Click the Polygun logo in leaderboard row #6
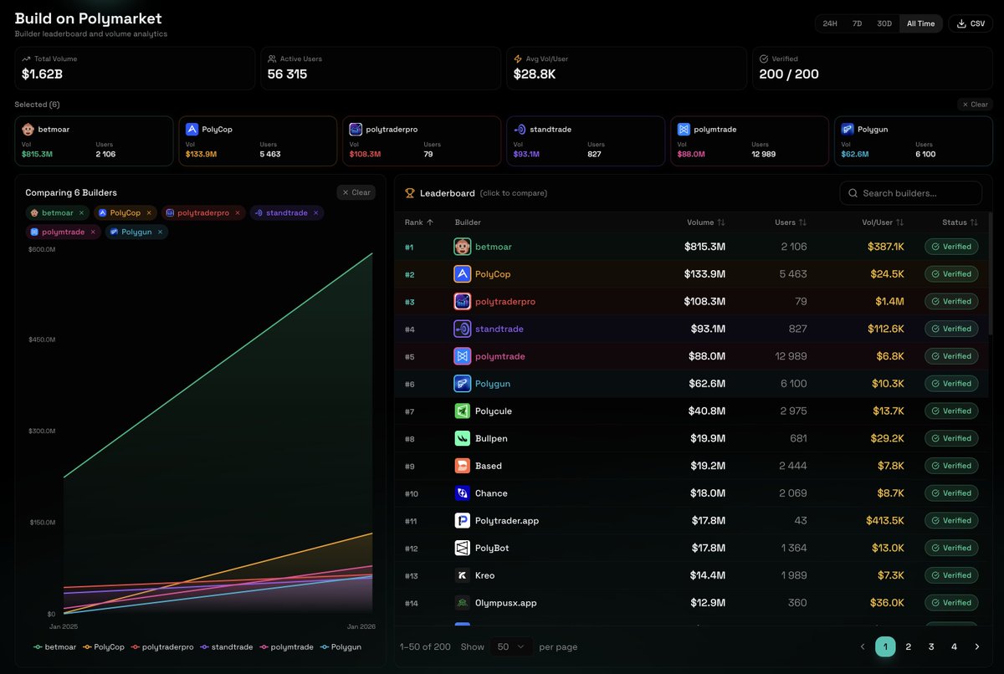1004x674 pixels. tap(462, 384)
